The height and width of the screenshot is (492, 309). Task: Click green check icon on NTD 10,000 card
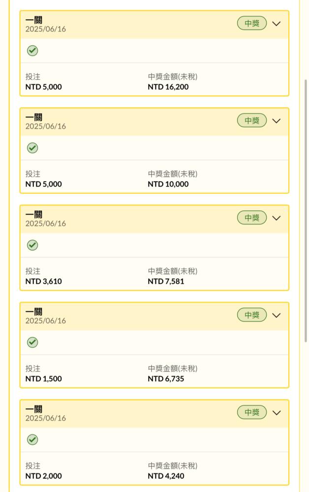click(32, 148)
